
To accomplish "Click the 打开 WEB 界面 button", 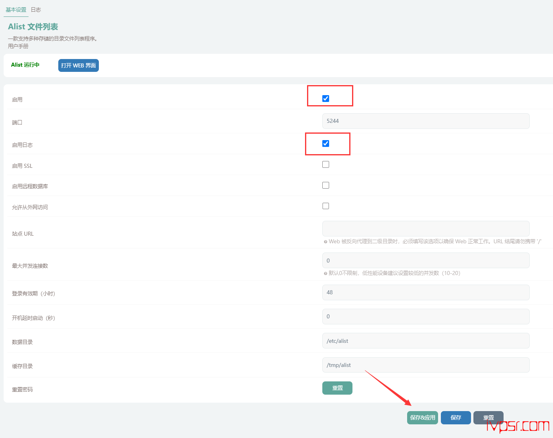I will [x=78, y=65].
